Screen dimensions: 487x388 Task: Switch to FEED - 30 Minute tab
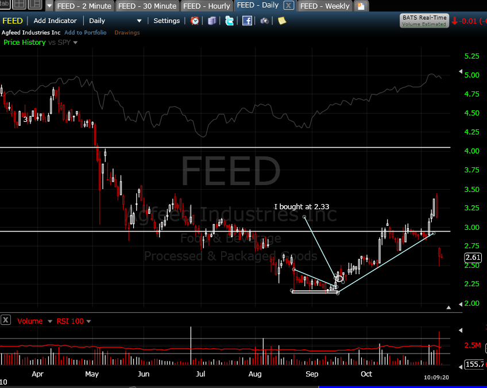tap(147, 6)
